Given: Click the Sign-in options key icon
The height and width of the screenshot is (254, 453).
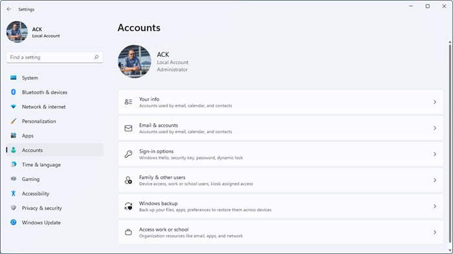Looking at the screenshot, I should (x=128, y=154).
